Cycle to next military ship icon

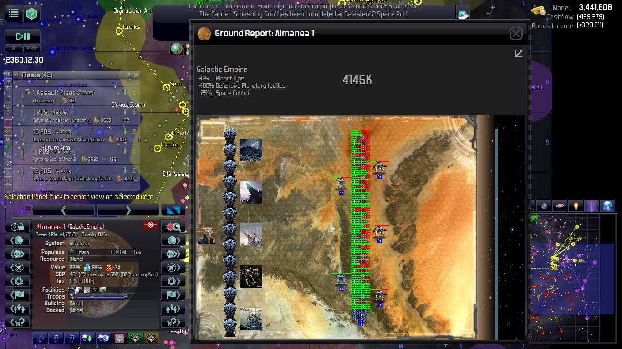(x=173, y=268)
